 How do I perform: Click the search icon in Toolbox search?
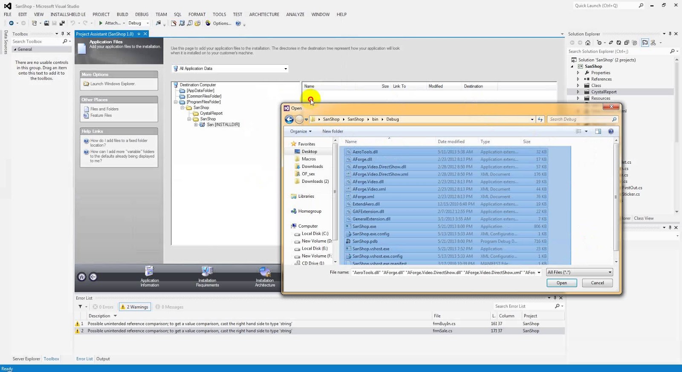click(65, 41)
